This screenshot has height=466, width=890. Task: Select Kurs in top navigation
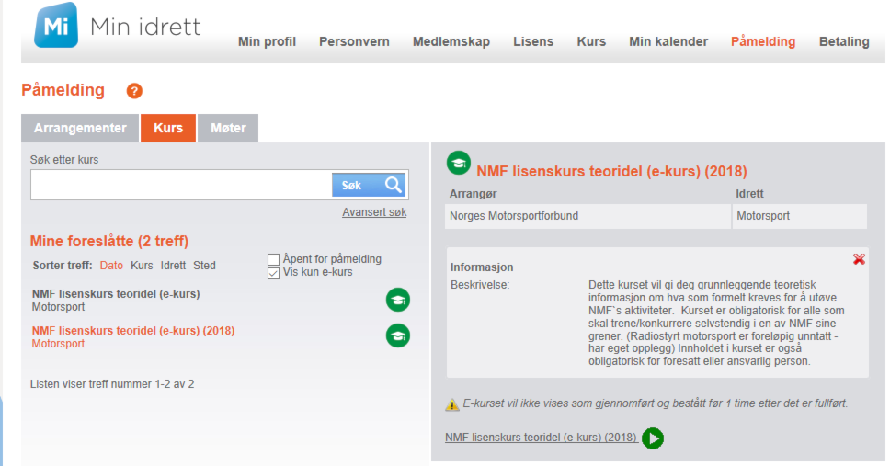591,41
